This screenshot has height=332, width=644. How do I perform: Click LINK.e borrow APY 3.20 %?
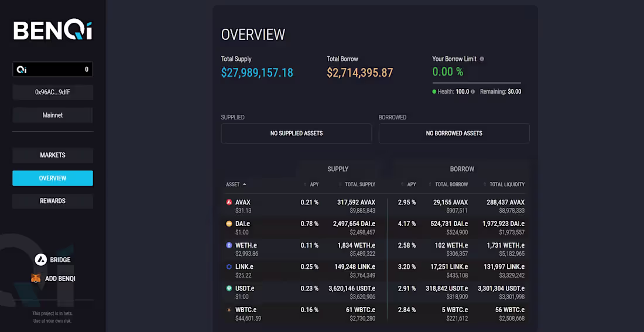pos(407,266)
